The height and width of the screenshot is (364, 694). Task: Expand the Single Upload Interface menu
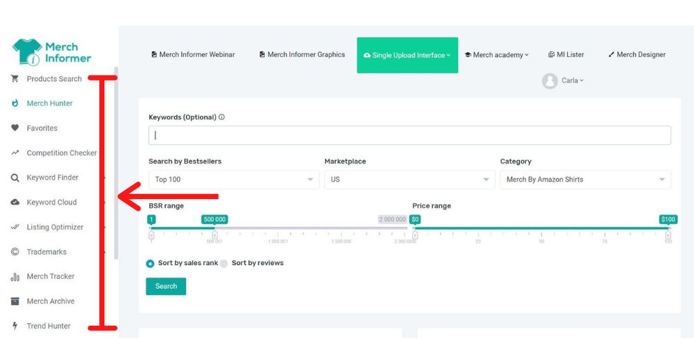click(x=407, y=55)
